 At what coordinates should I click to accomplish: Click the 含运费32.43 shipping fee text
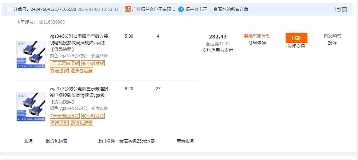click(218, 44)
